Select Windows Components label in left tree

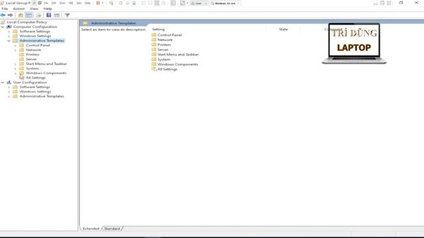point(46,73)
